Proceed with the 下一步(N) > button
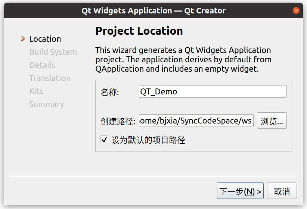The image size is (307, 209). 241,191
